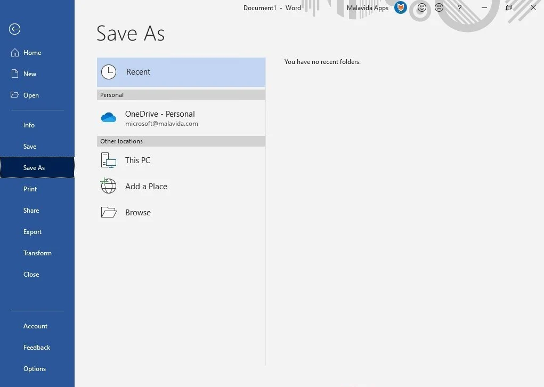The height and width of the screenshot is (387, 544).
Task: Send a smile with the happy face icon
Action: click(x=421, y=7)
